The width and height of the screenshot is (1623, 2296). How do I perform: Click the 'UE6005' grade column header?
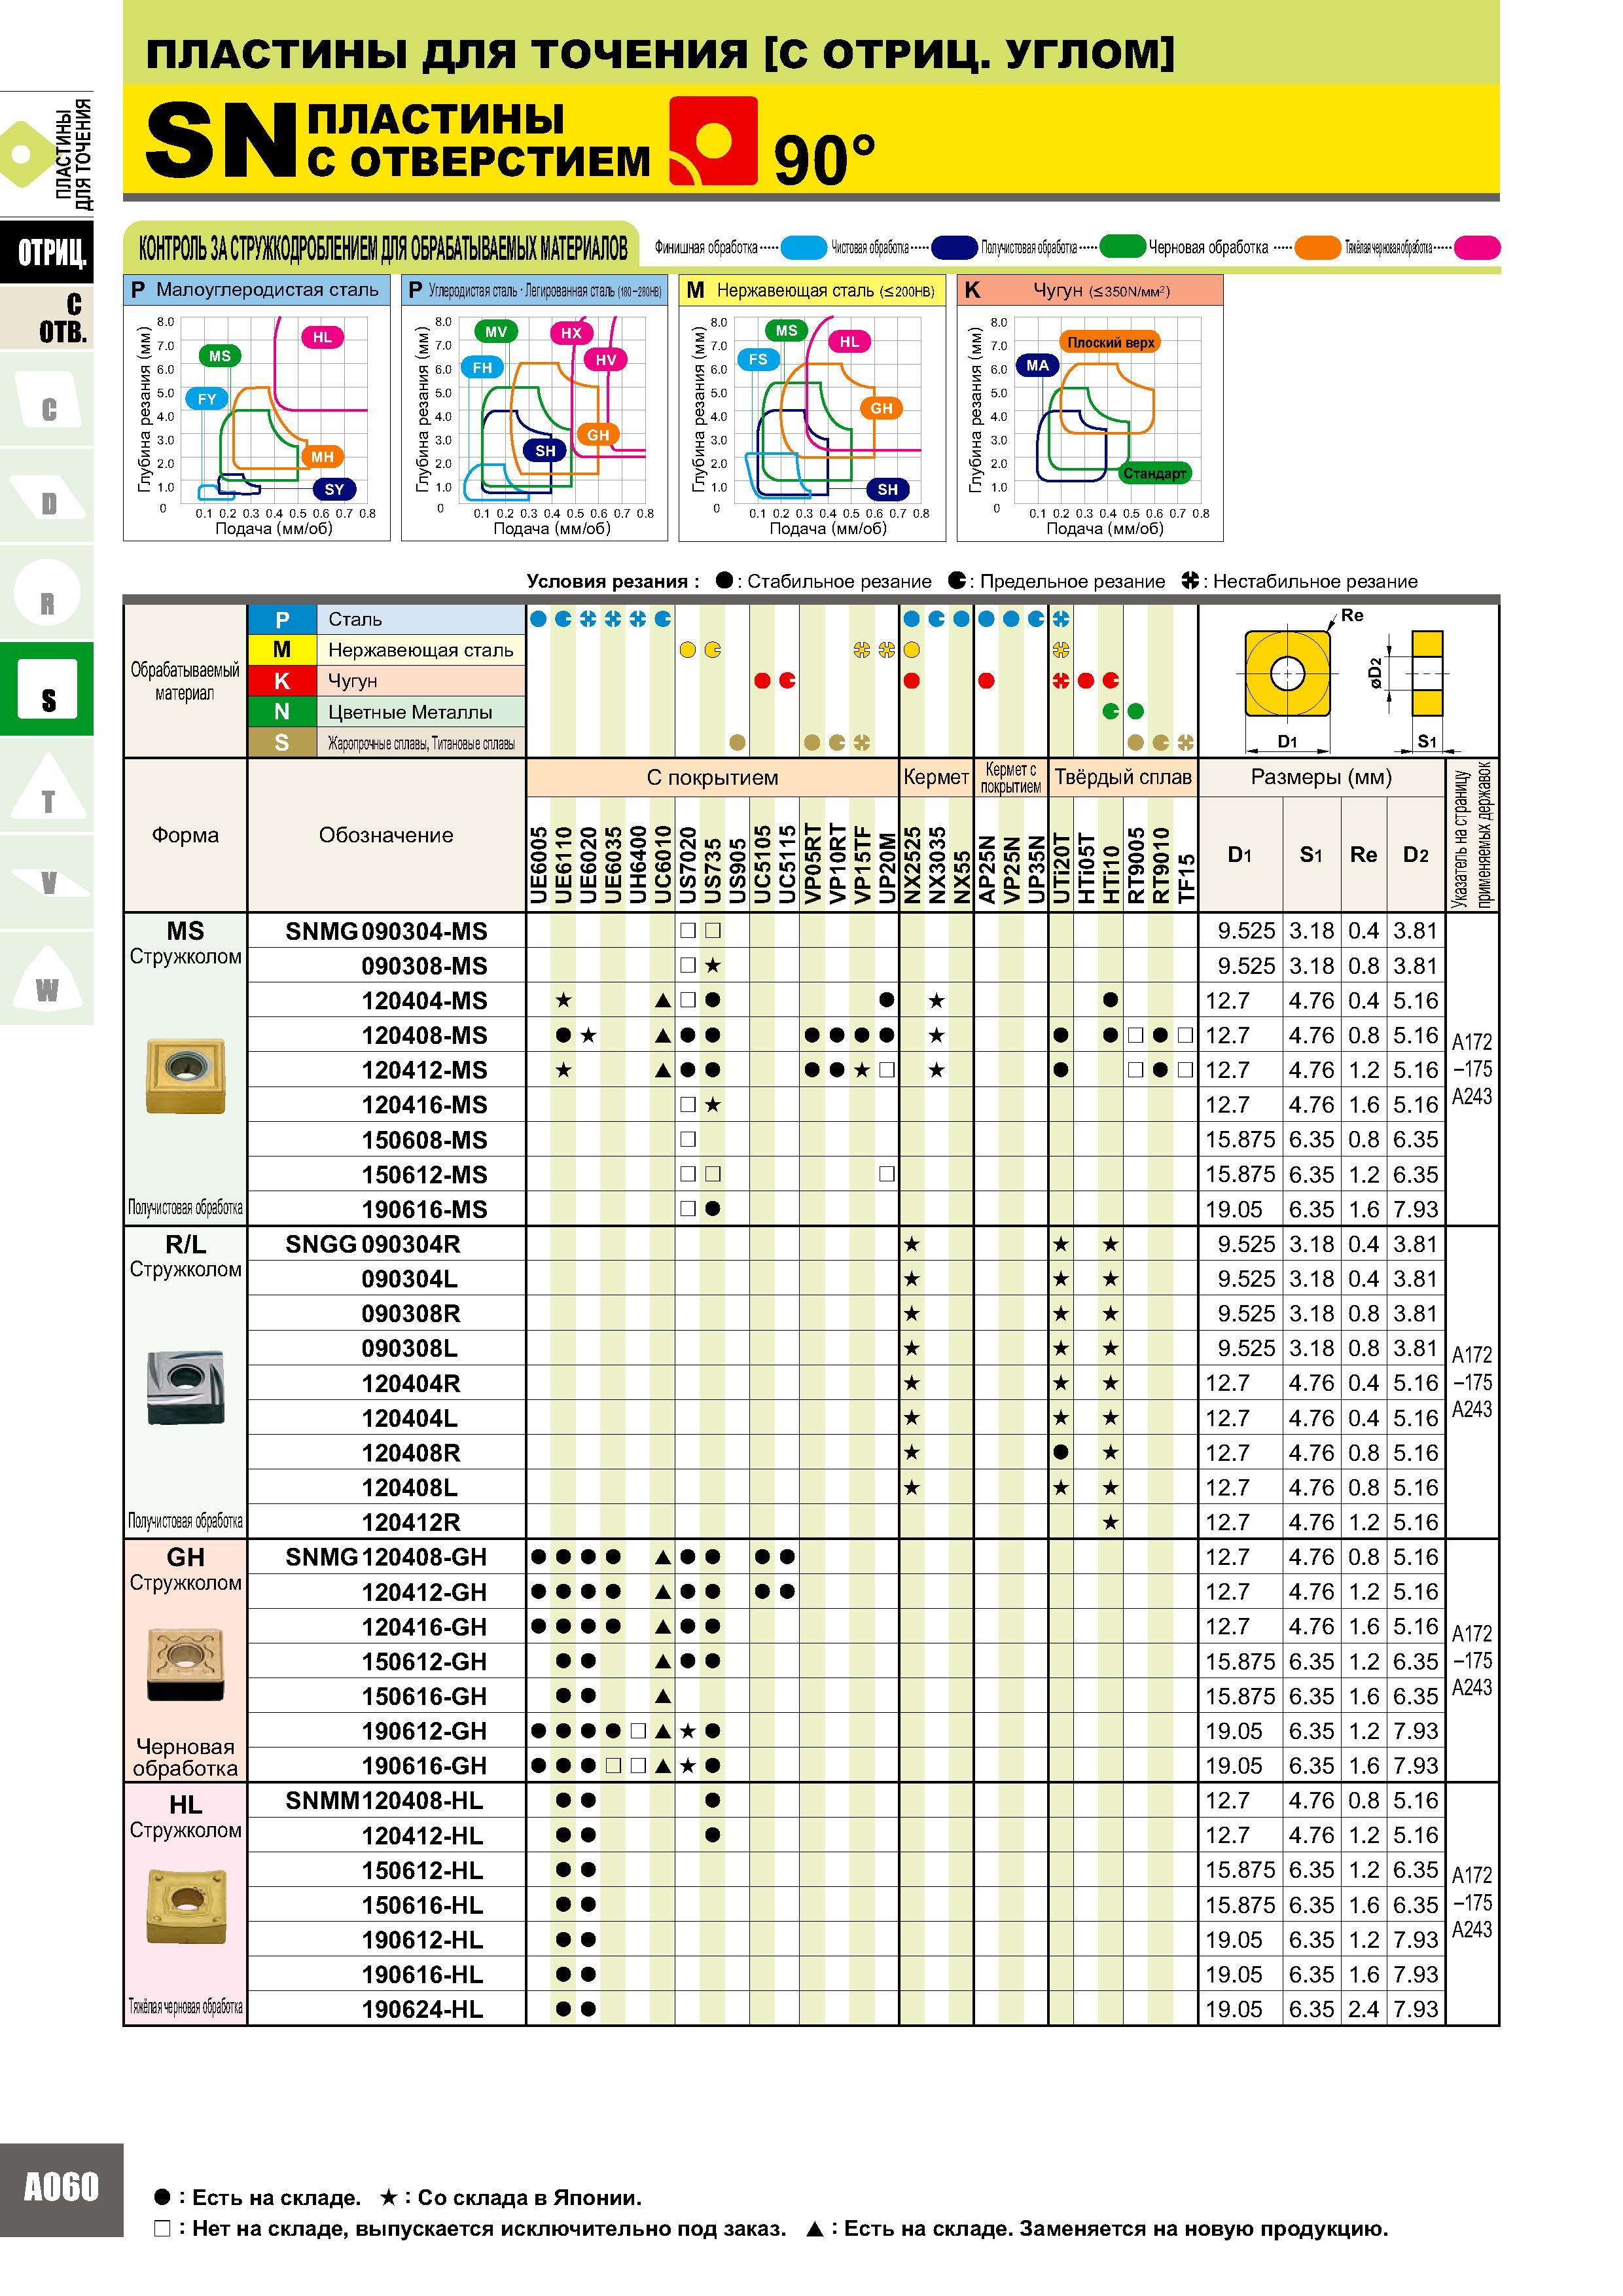[538, 865]
